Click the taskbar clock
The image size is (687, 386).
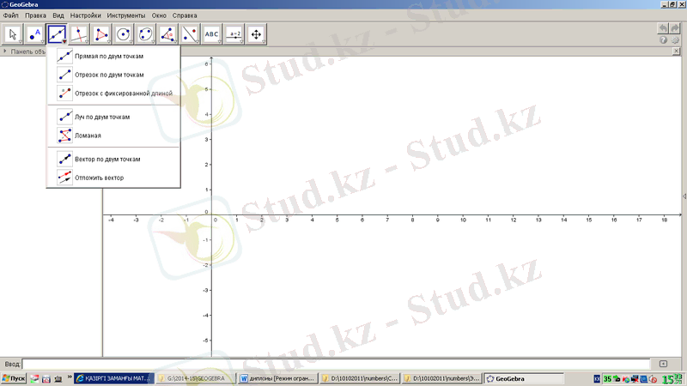672,379
